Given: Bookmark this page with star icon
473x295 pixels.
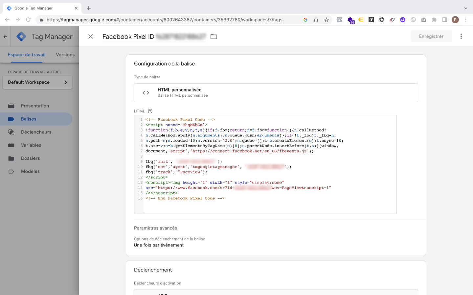Looking at the screenshot, I should click(327, 20).
